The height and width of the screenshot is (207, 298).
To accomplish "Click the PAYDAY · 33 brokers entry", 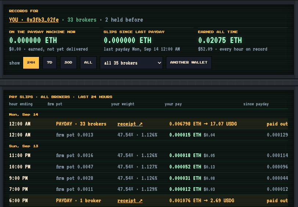I will coord(81,124).
